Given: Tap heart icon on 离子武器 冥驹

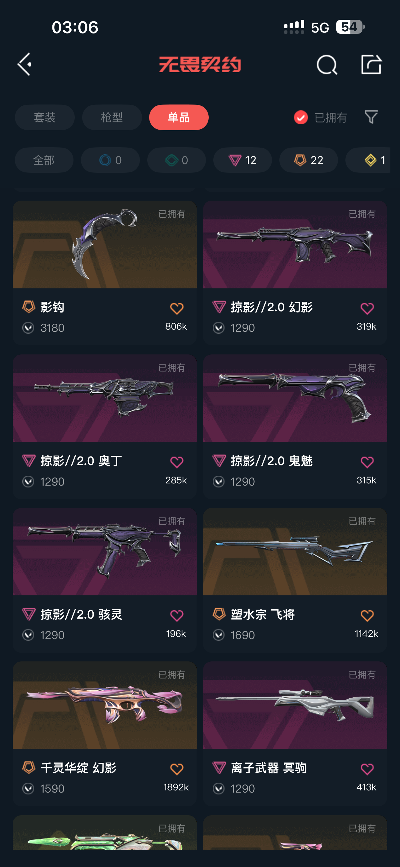Looking at the screenshot, I should pyautogui.click(x=367, y=769).
